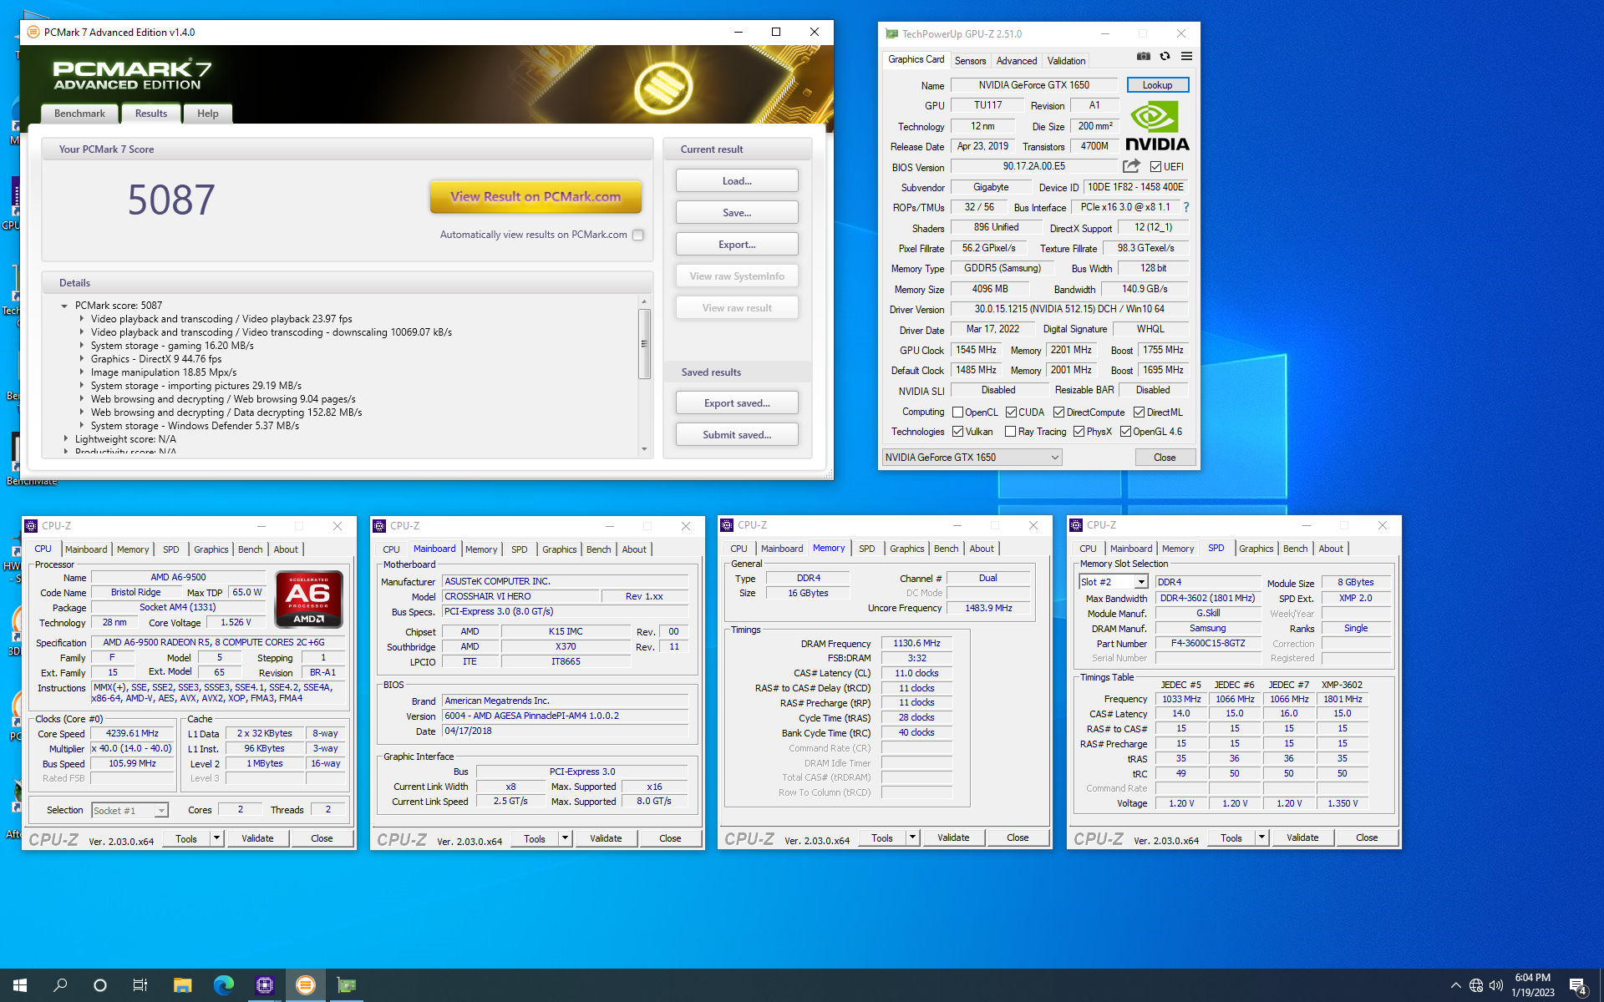This screenshot has height=1002, width=1604.
Task: Open the notification center icon
Action: coord(1577,986)
